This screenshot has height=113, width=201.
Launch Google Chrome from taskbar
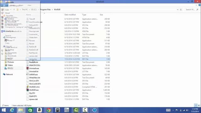coord(48,110)
